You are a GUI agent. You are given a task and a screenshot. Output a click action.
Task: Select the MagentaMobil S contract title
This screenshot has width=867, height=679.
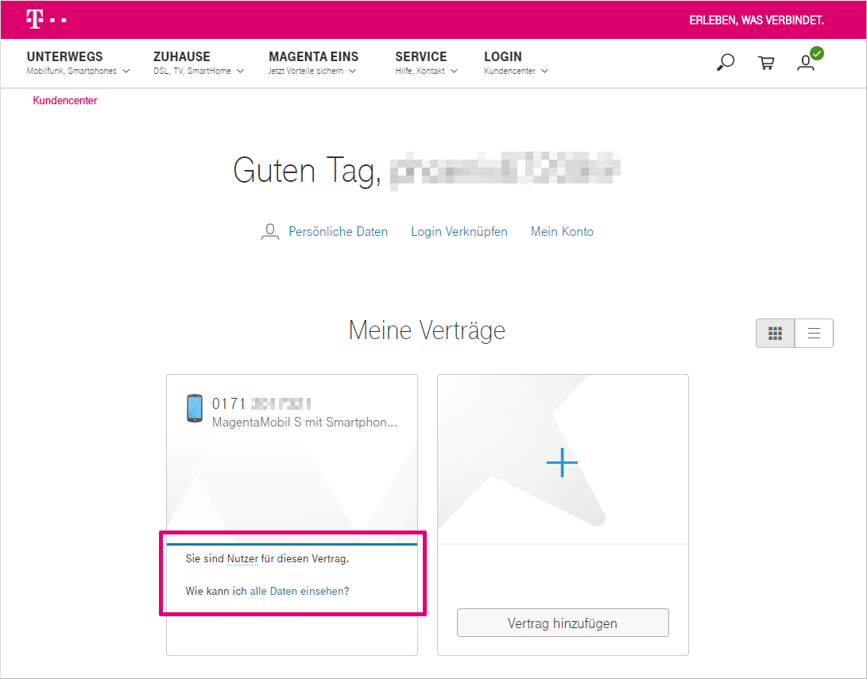coord(304,422)
